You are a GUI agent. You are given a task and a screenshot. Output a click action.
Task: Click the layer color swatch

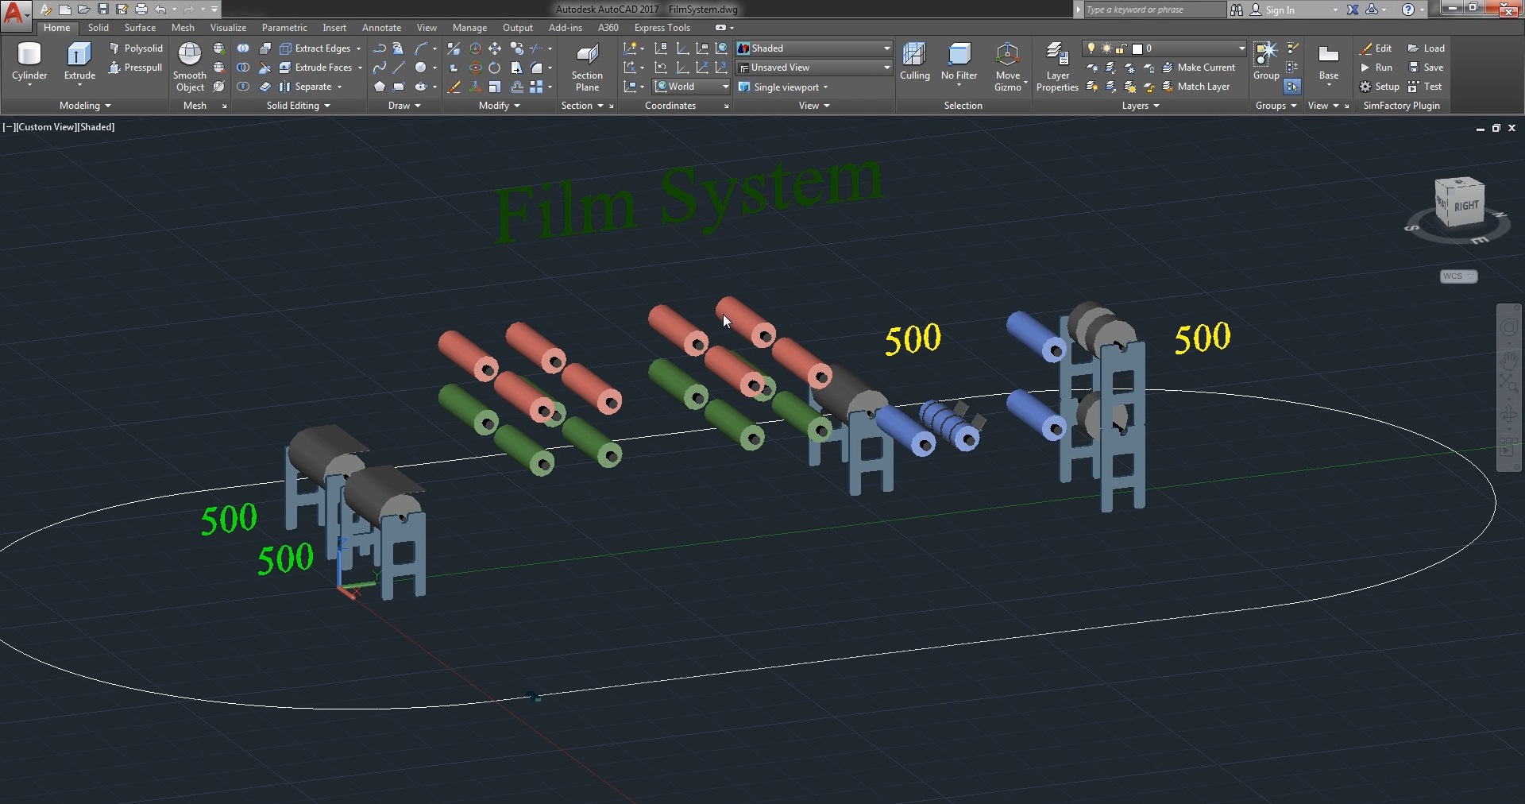(1137, 48)
